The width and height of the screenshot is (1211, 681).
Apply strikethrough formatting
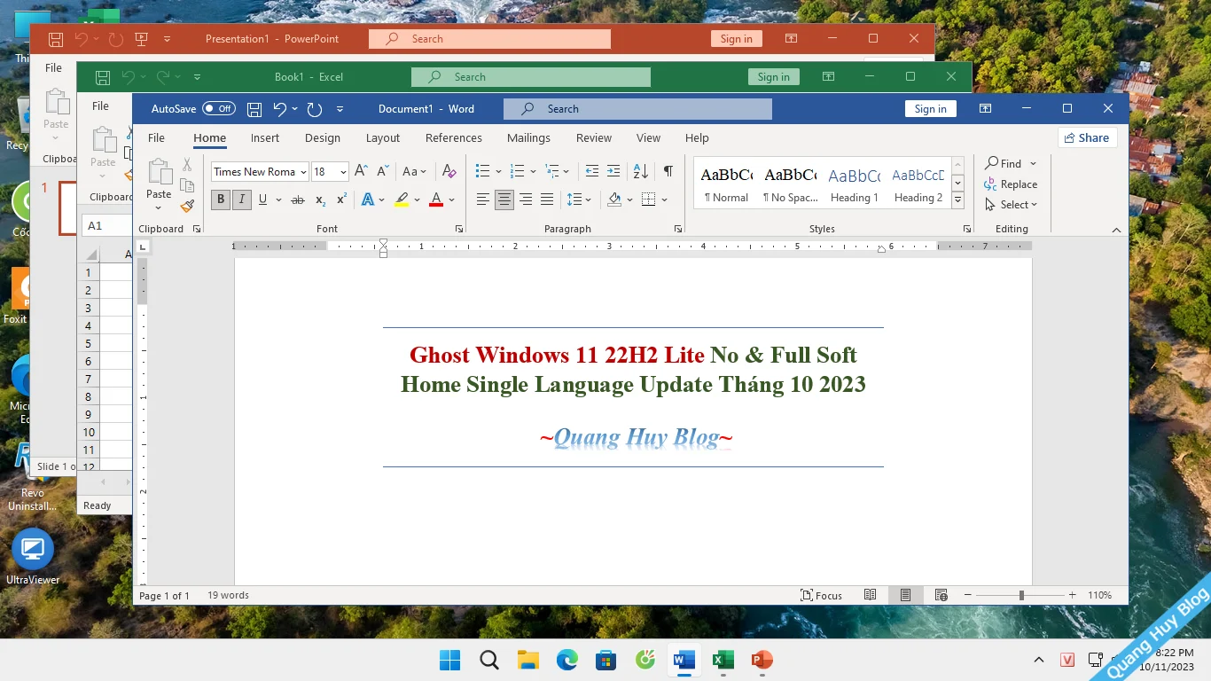(x=298, y=200)
